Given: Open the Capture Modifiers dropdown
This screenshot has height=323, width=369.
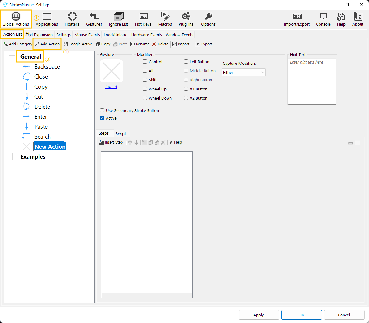Looking at the screenshot, I should click(x=244, y=72).
